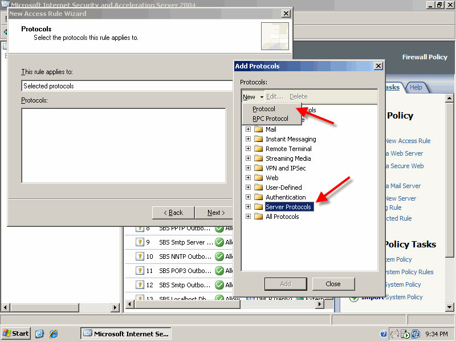Click the rule list's scroll left arrow
456x342 pixels.
130,304
